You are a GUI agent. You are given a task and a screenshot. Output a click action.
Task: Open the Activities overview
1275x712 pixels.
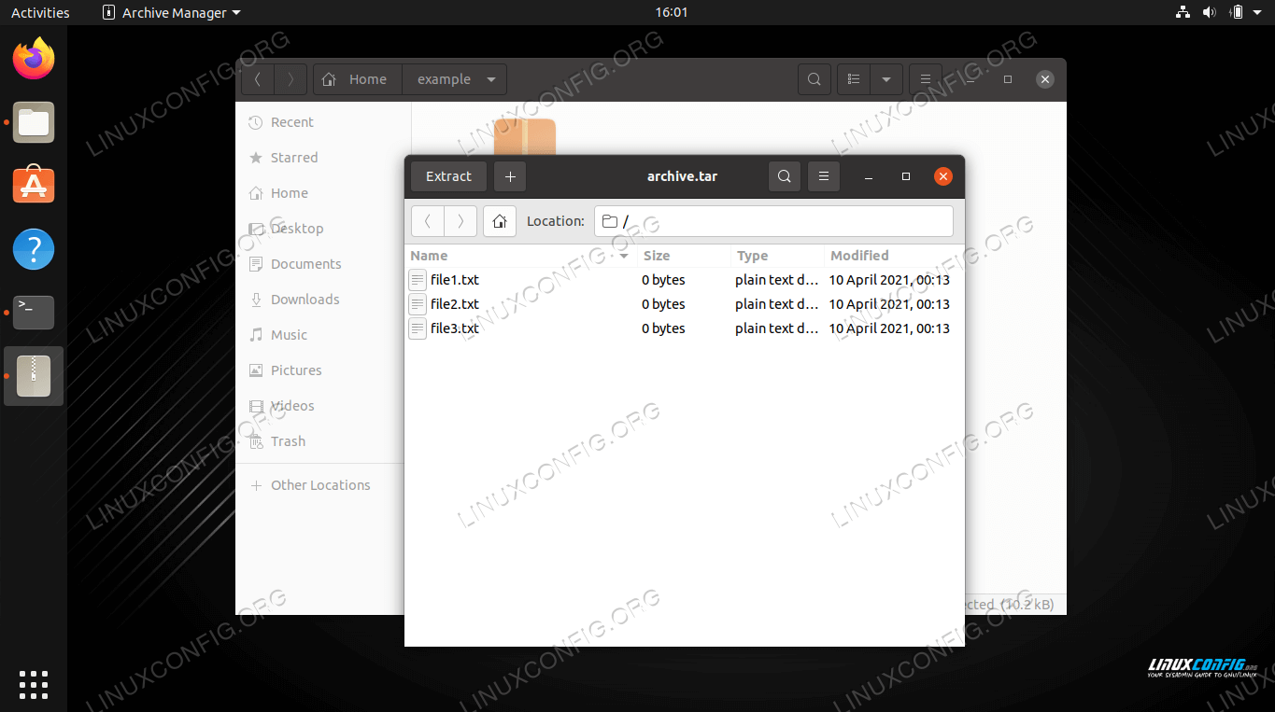pyautogui.click(x=39, y=12)
